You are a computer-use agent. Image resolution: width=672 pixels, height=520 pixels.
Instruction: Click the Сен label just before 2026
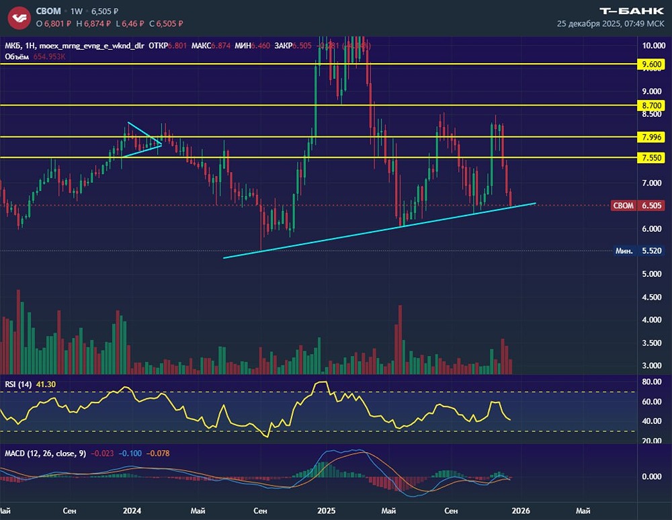tap(451, 511)
